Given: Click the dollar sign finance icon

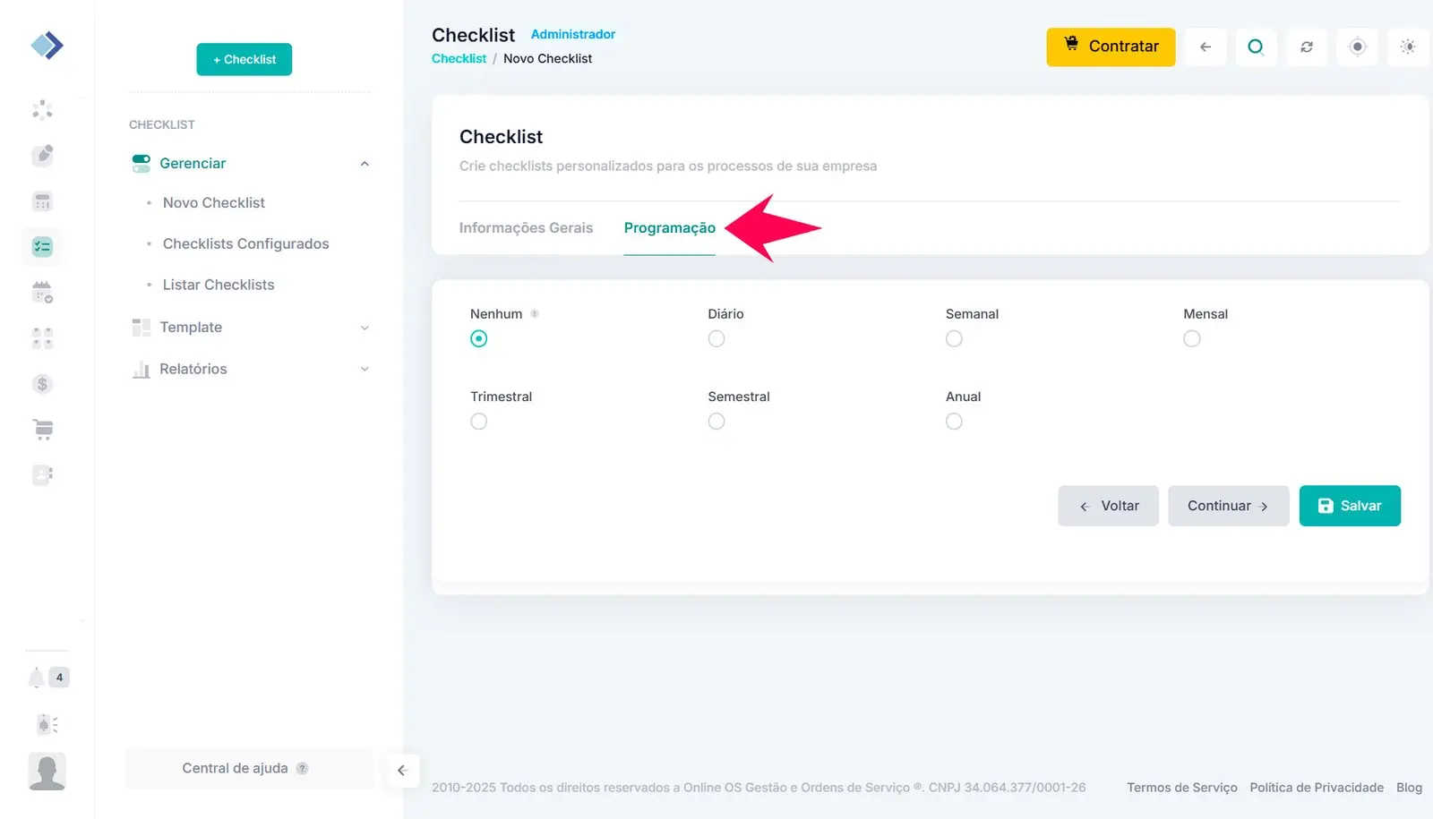Looking at the screenshot, I should (x=42, y=384).
